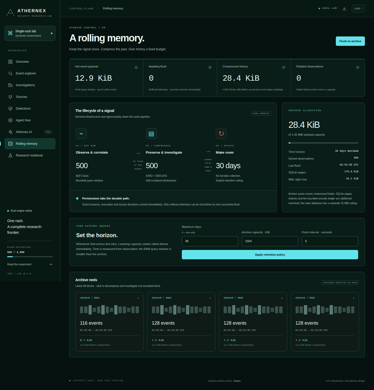Viewport: 374px width, 390px height.
Task: Click the Detections shield icon
Action: pos(10,109)
